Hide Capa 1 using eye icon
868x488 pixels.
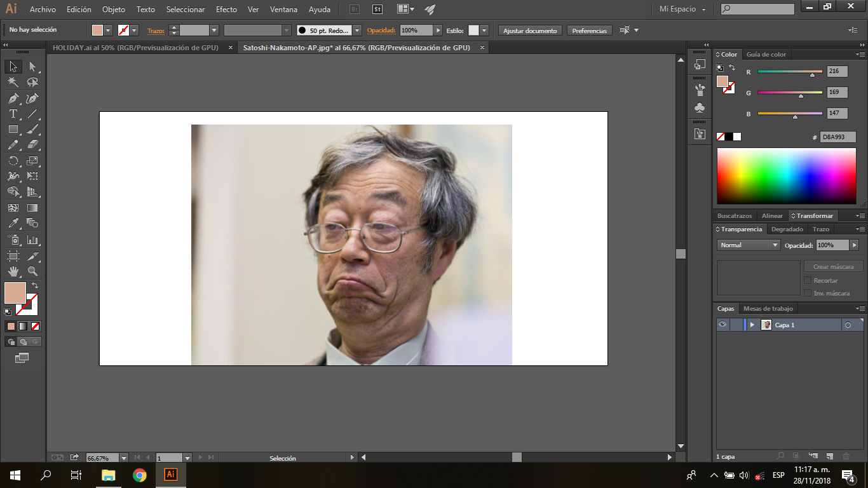click(x=722, y=325)
